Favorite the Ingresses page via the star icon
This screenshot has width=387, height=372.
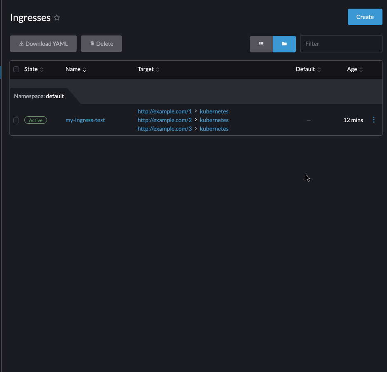tap(56, 17)
